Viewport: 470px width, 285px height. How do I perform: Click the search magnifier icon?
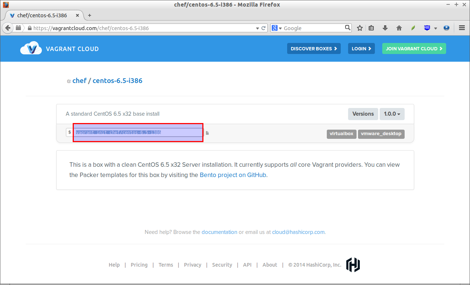(348, 28)
